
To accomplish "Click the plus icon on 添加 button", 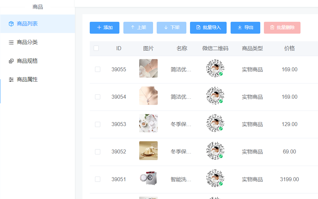I will 99,27.
